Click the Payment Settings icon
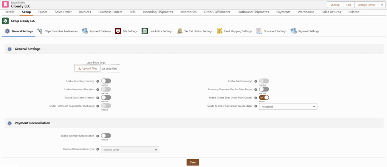The width and height of the screenshot is (387, 167). 293,31
